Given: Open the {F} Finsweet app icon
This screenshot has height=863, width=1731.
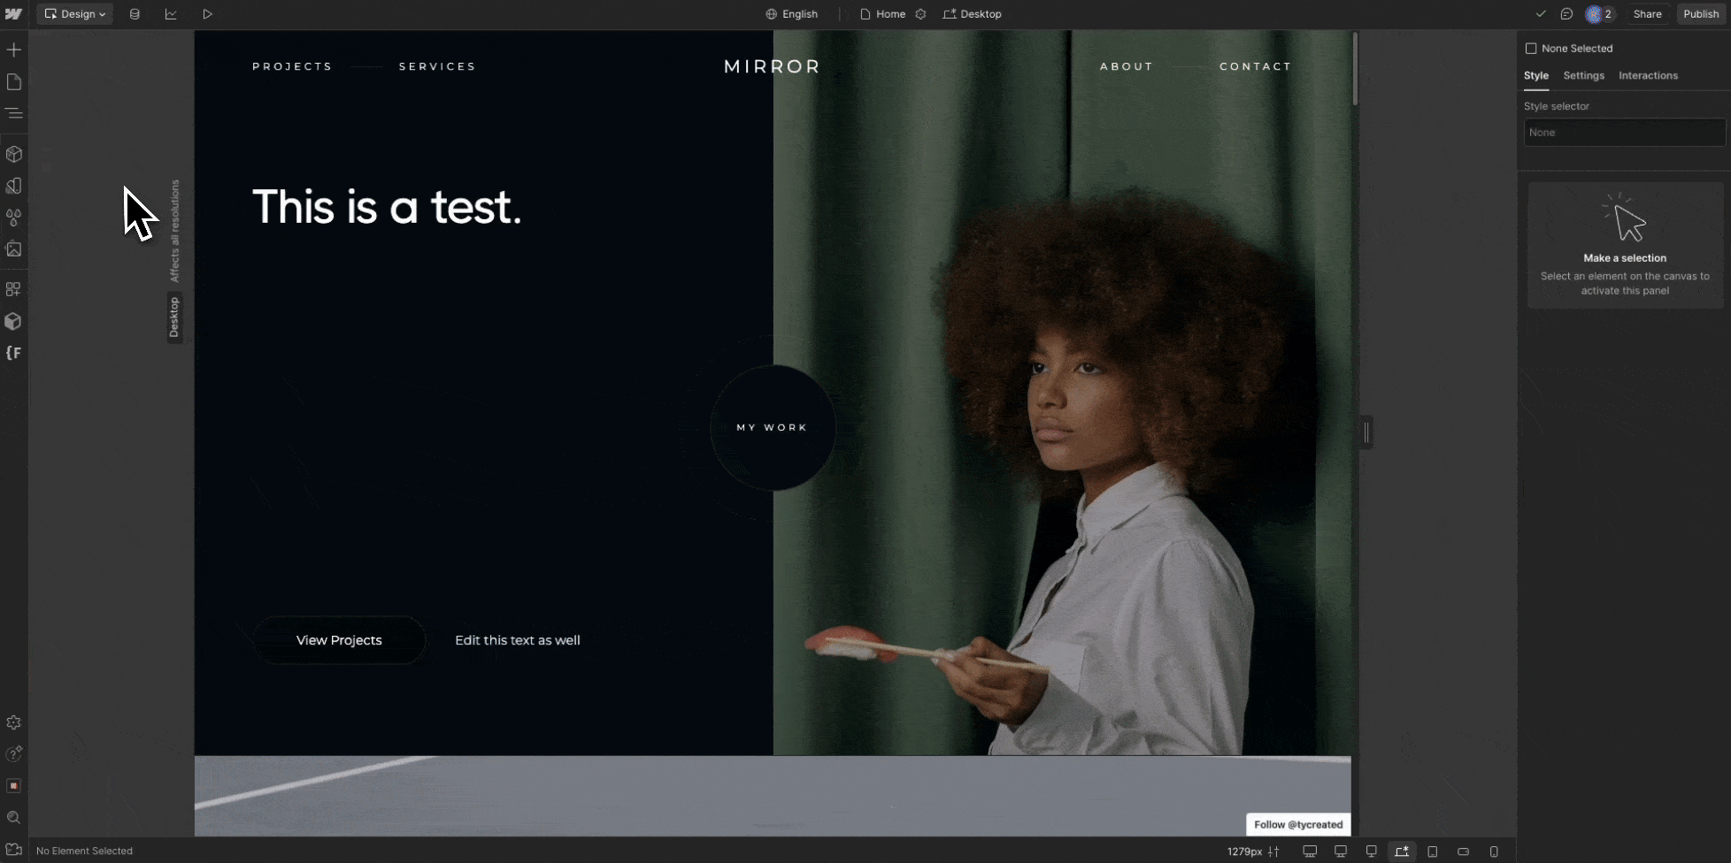Looking at the screenshot, I should pyautogui.click(x=14, y=353).
